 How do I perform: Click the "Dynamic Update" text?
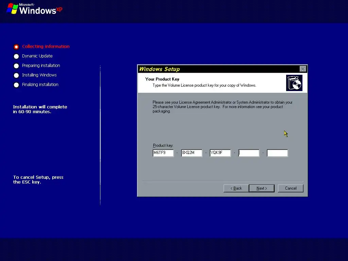(x=37, y=56)
